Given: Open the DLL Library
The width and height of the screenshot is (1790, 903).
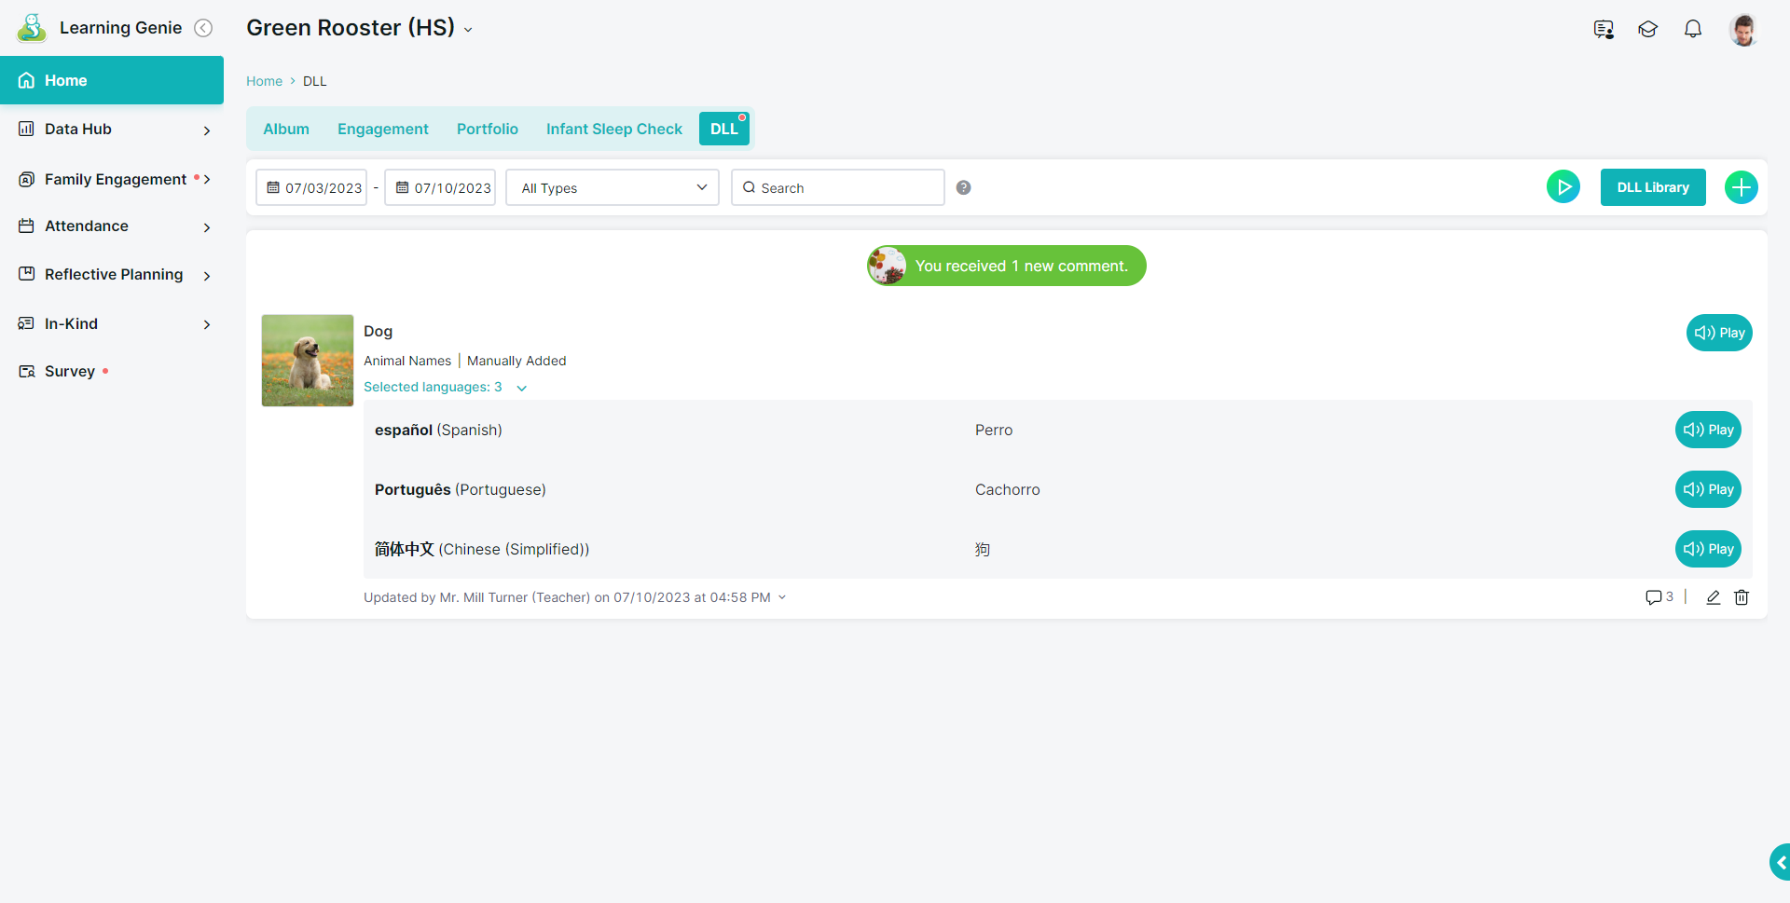Looking at the screenshot, I should click(1652, 187).
